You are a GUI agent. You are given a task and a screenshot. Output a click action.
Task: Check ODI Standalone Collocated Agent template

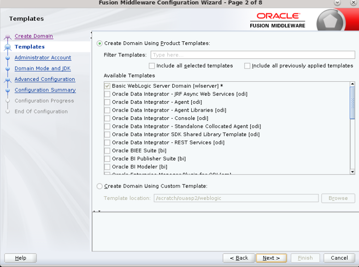click(x=107, y=126)
